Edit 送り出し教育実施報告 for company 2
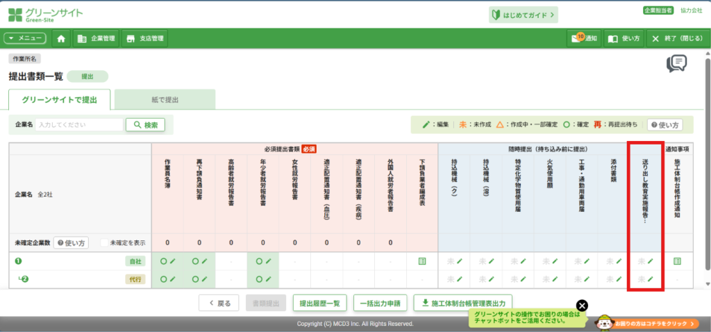 (650, 279)
